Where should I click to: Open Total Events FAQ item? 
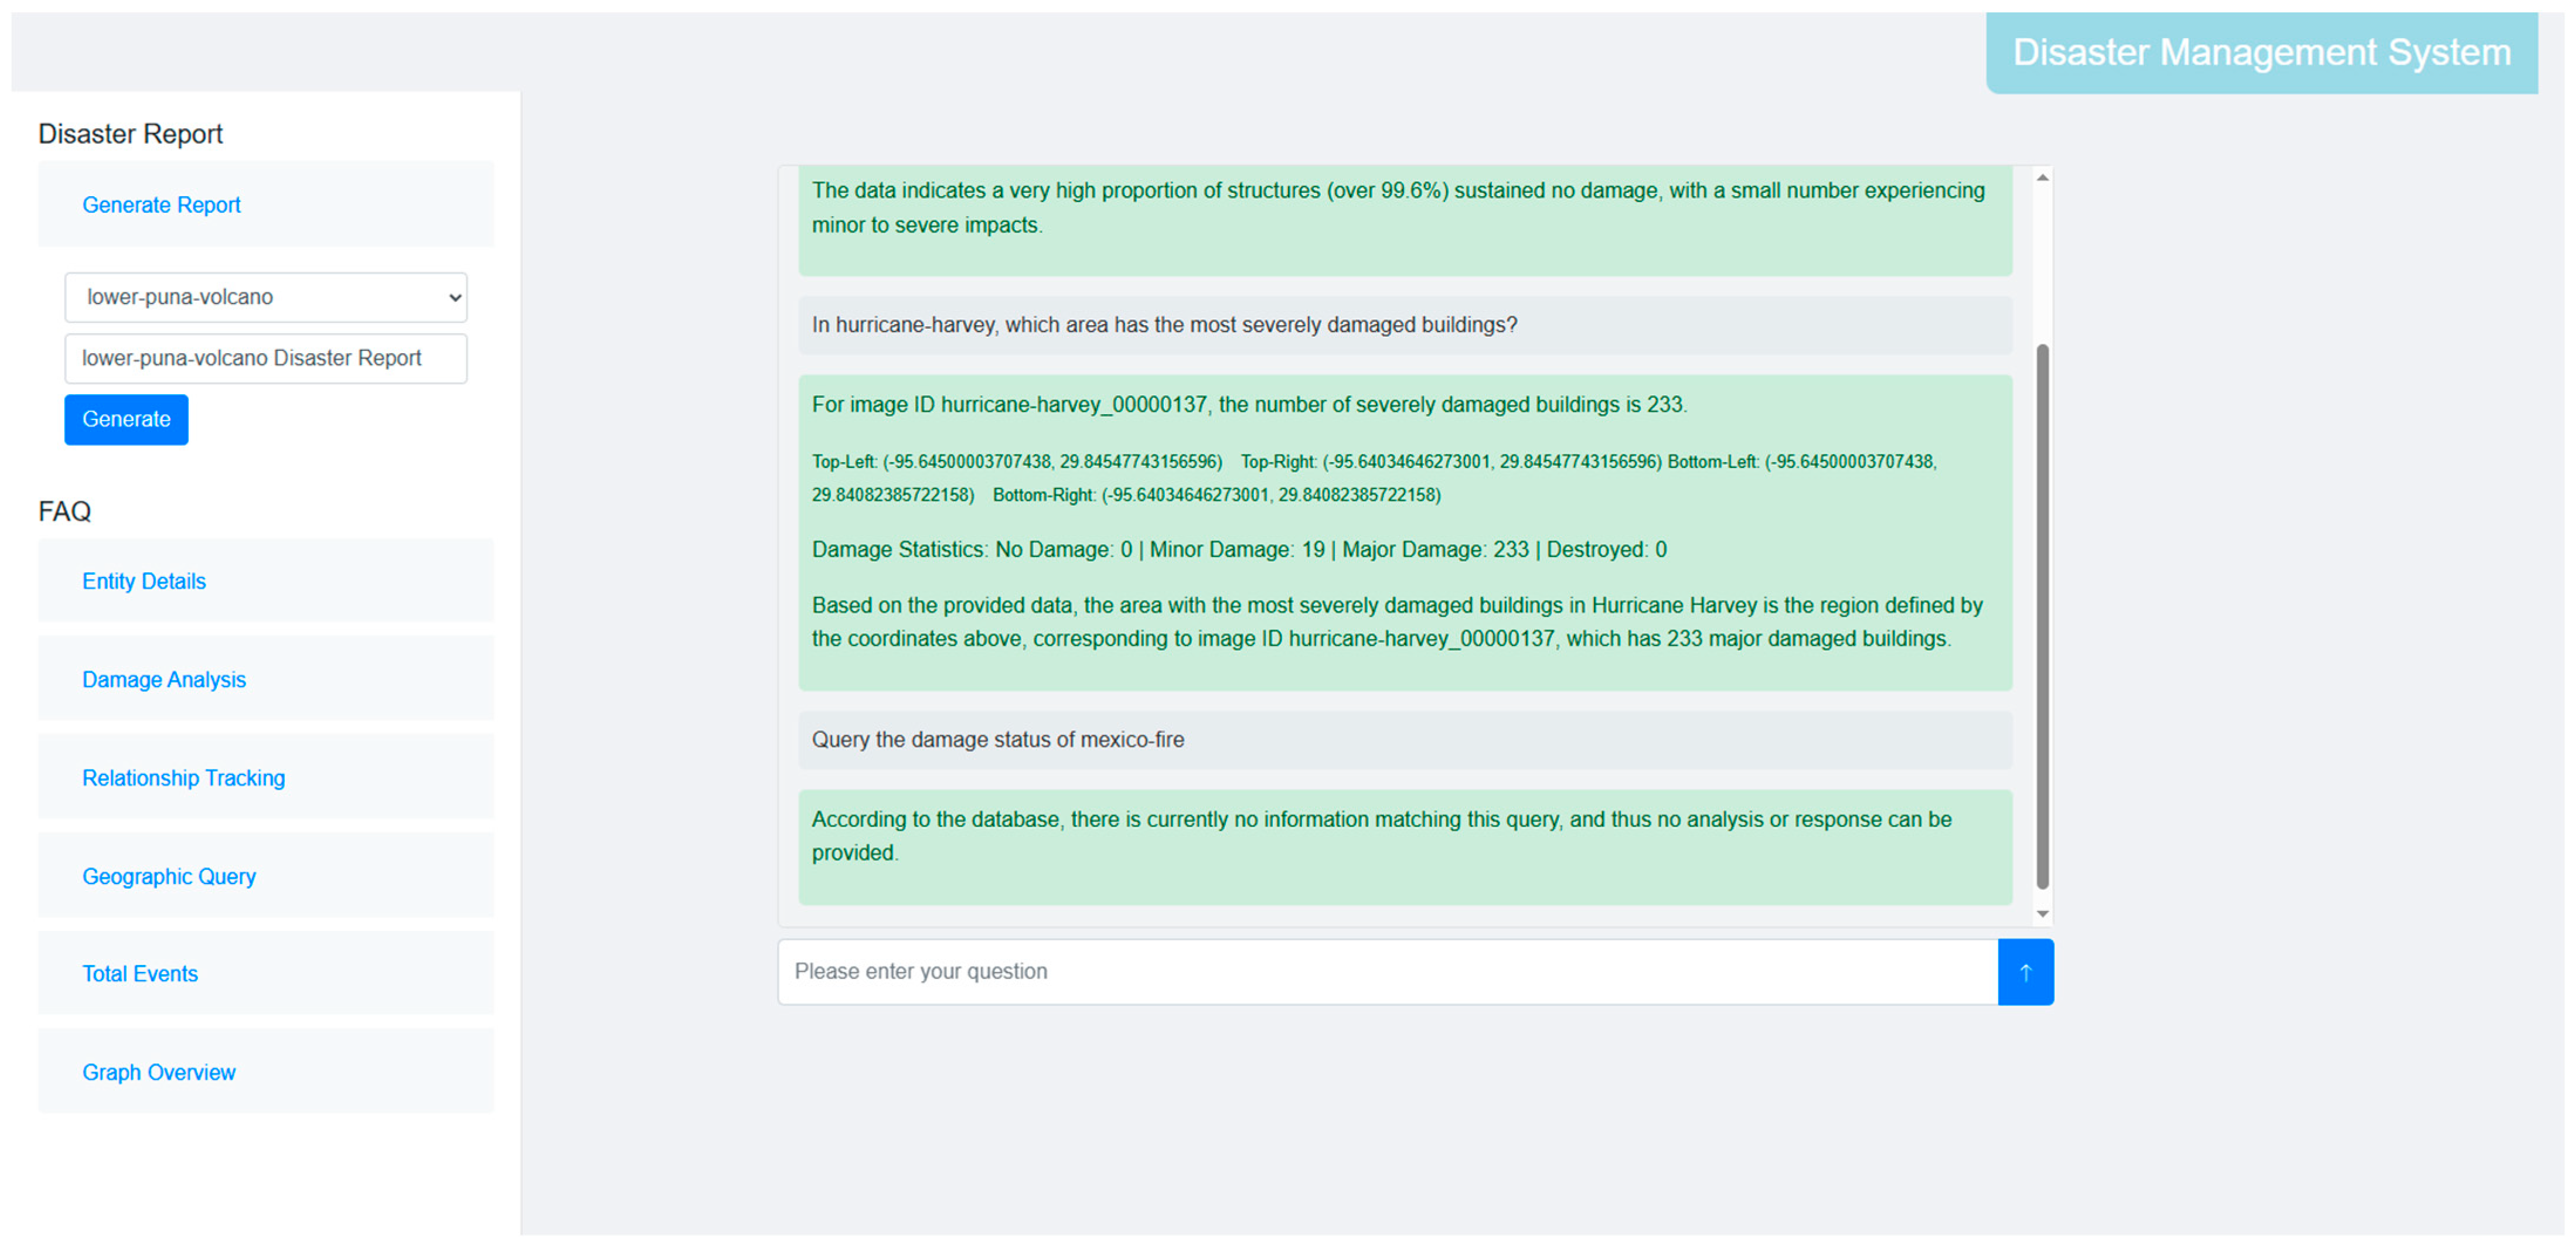coord(140,974)
